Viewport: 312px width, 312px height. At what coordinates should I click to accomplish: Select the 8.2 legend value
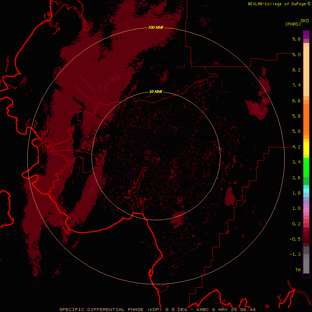click(296, 70)
